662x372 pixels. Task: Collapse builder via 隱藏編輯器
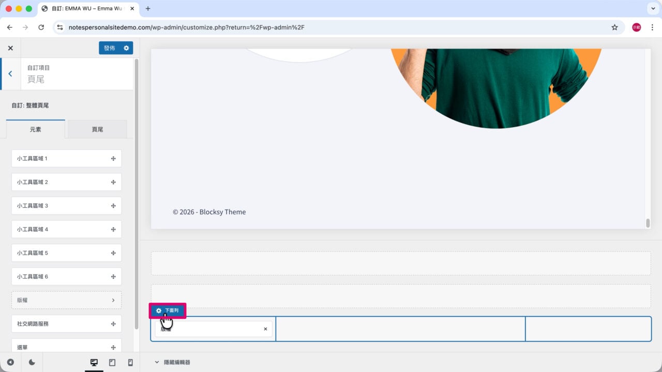[172, 362]
